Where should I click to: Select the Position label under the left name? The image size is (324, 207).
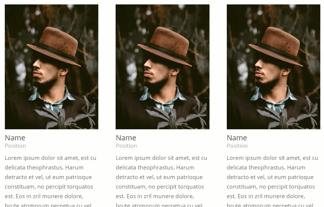pyautogui.click(x=15, y=146)
